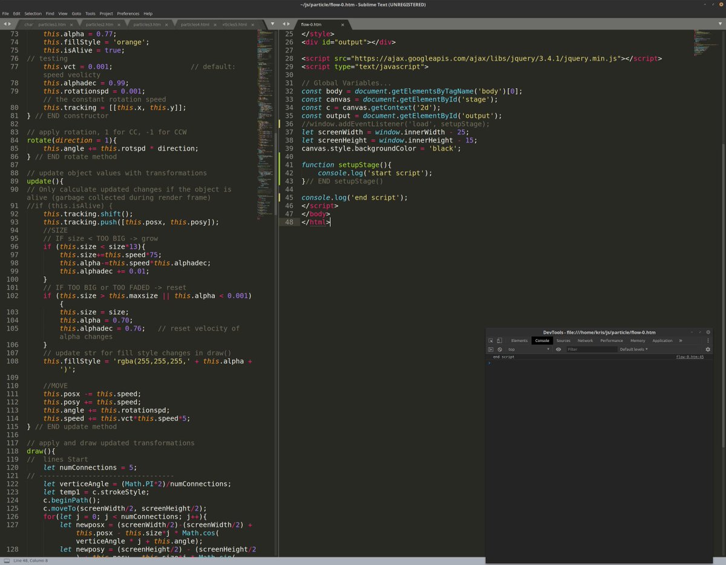The width and height of the screenshot is (726, 565).
Task: Open the Sources tab in DevTools
Action: coord(563,341)
